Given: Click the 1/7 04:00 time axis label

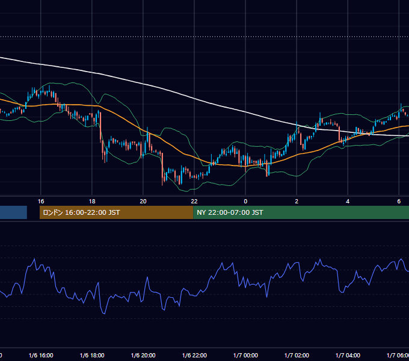Looking at the screenshot, I should click(x=348, y=355).
